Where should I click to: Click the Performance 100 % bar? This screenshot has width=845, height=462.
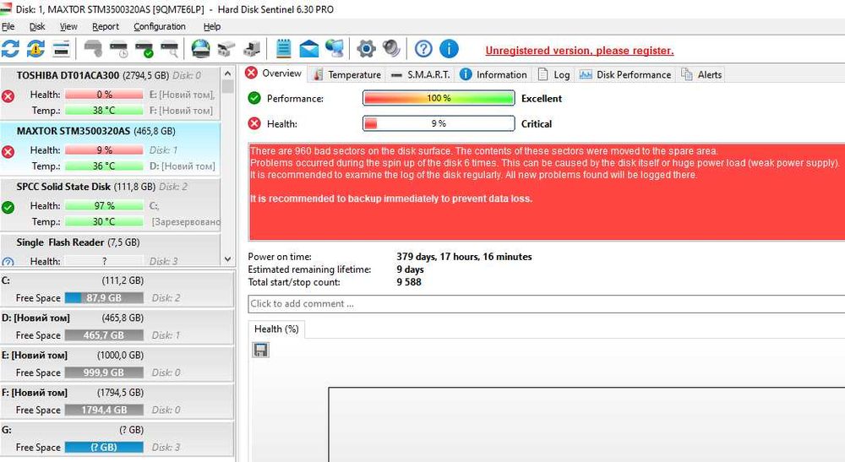click(x=439, y=98)
